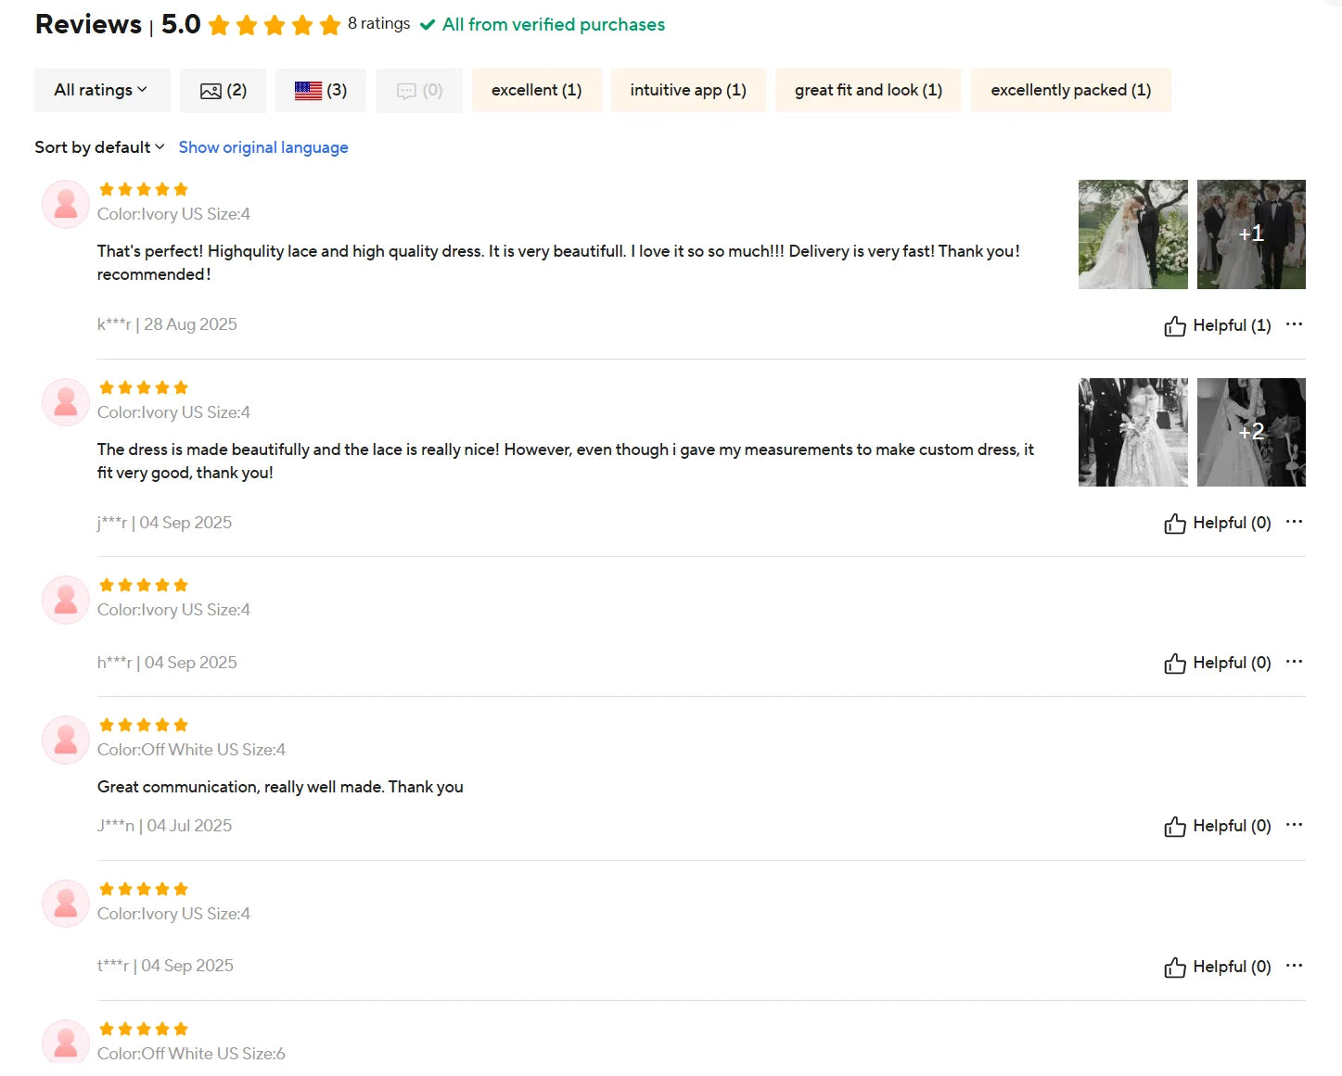Filter reviews by US flag

[320, 90]
